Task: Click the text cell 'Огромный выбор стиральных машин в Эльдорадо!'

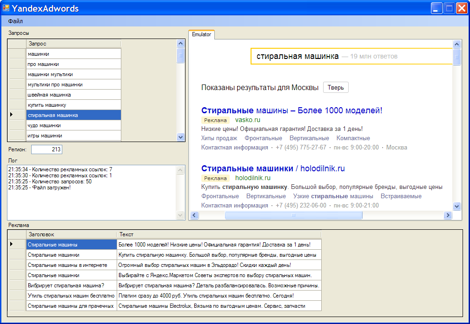Action: pos(219,265)
